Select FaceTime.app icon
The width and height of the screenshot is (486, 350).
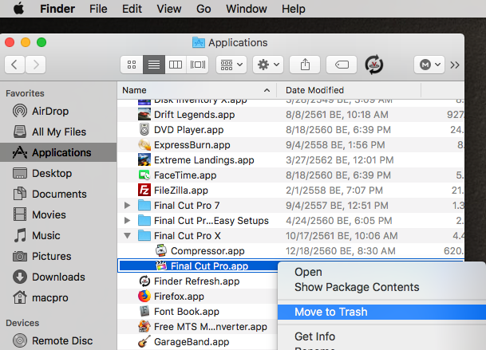(144, 175)
